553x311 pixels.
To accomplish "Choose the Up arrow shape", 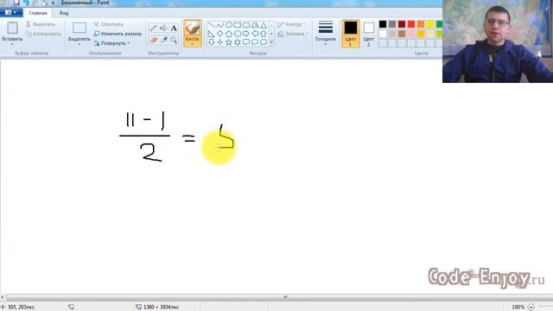I will 264,34.
